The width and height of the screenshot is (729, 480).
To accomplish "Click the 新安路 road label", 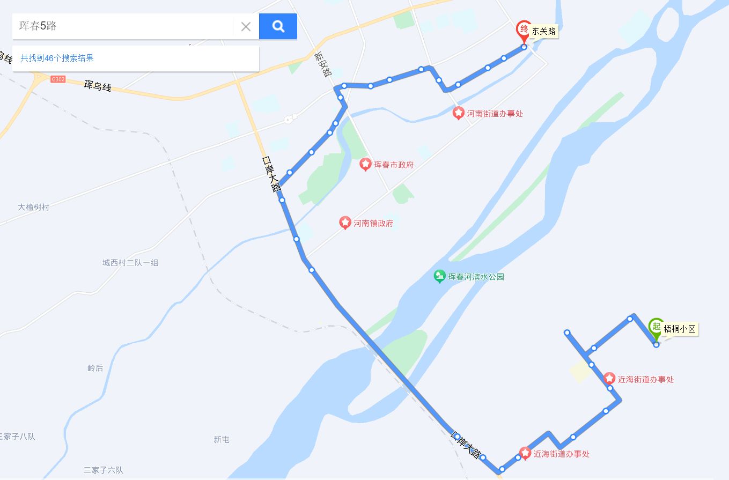I will pos(323,65).
